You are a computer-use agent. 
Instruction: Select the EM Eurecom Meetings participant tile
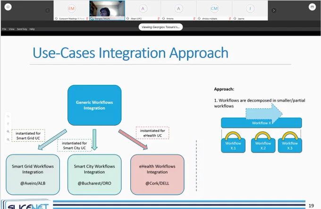click(71, 10)
